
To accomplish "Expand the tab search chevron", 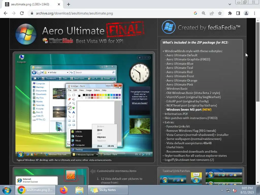I will tap(230, 4).
